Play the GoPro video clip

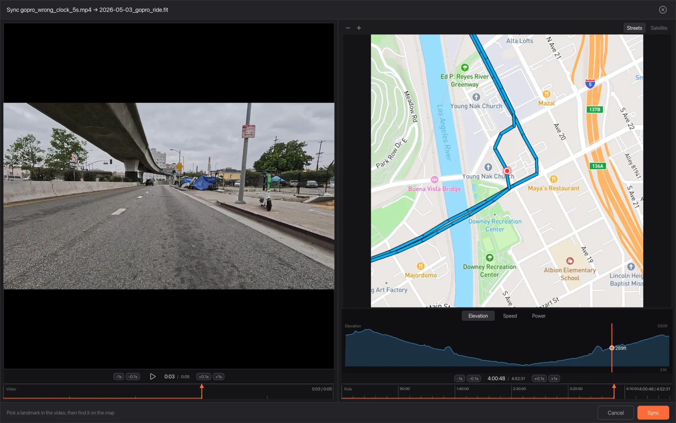coord(153,376)
